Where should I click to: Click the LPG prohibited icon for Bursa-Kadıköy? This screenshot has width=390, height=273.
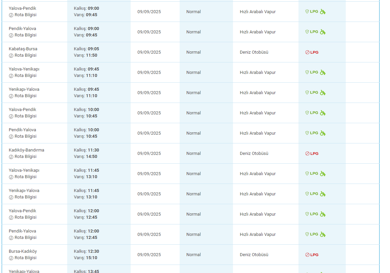coord(307,255)
